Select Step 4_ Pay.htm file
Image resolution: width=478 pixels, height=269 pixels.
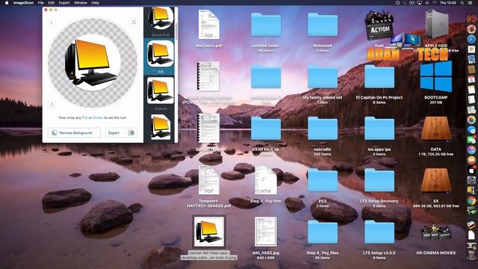pos(266,180)
